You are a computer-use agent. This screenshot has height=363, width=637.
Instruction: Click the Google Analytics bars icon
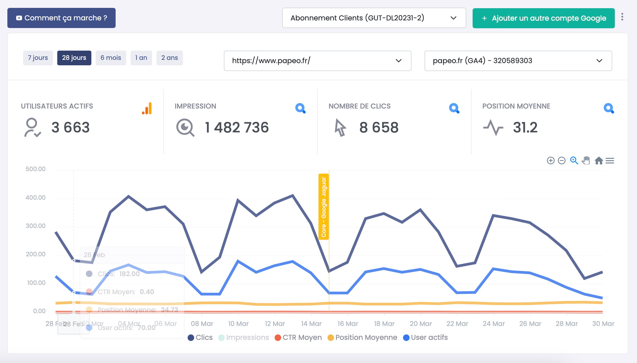click(x=147, y=108)
